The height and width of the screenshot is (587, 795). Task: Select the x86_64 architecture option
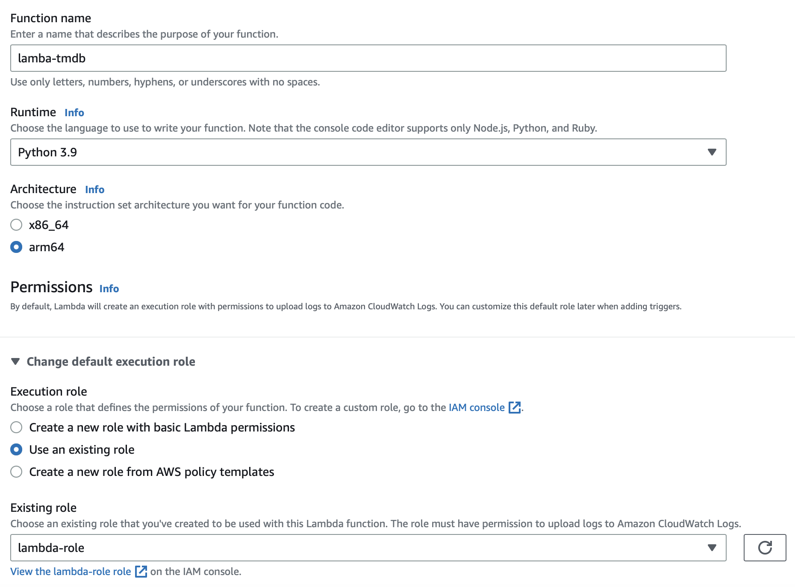point(16,225)
